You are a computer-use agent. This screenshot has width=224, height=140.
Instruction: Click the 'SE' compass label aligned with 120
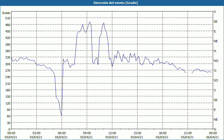click(216, 100)
